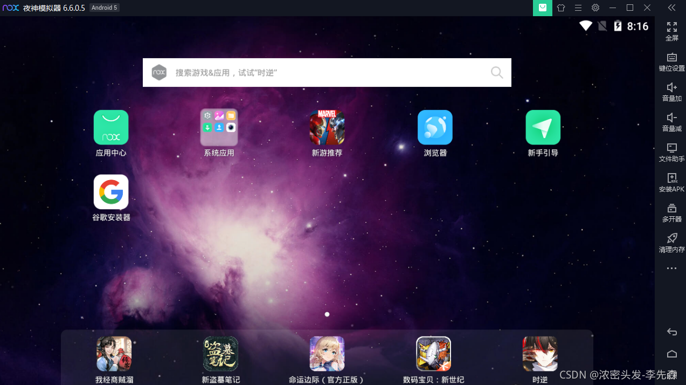686x385 pixels.
Task: Click the battery status icon
Action: [x=618, y=25]
